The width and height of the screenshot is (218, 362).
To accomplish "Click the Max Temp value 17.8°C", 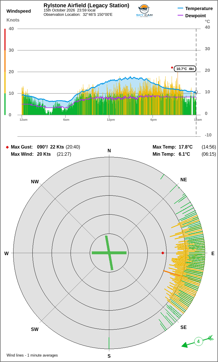I will (x=186, y=147).
